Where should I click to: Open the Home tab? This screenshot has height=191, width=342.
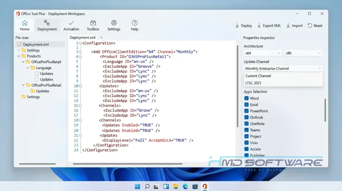(x=25, y=25)
